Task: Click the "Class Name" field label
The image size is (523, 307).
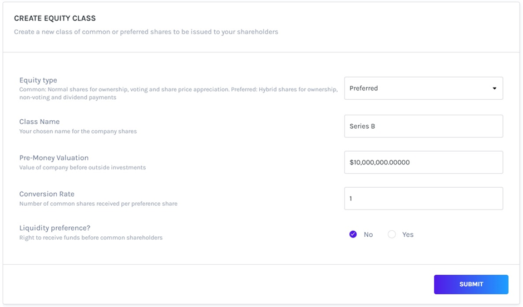Action: [x=40, y=121]
